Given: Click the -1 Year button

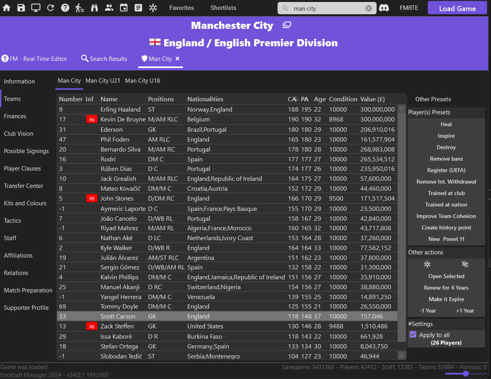Looking at the screenshot, I should pos(428,311).
